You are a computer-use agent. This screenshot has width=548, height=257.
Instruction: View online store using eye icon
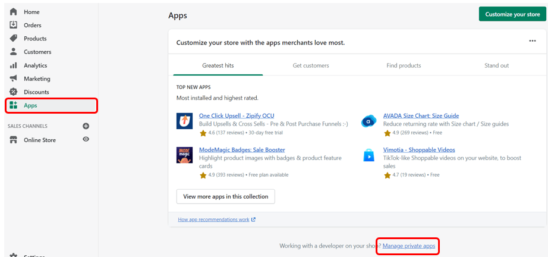pyautogui.click(x=86, y=139)
